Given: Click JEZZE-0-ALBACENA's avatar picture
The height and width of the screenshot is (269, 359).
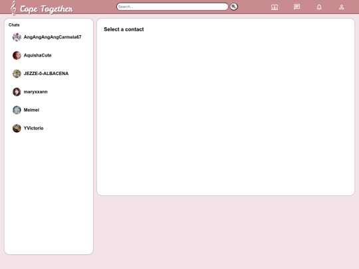Looking at the screenshot, I should (x=17, y=74).
